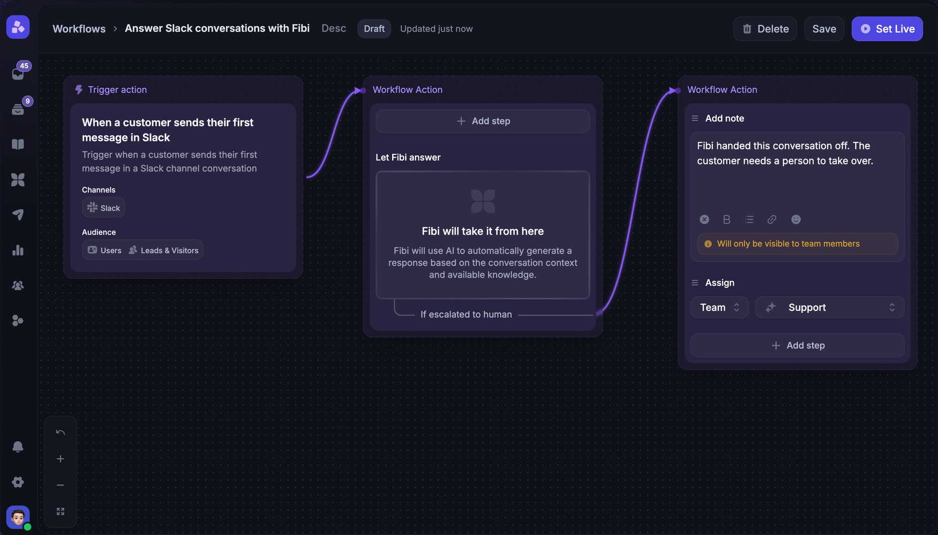The image size is (938, 535).
Task: Click the Channels label
Action: click(98, 190)
